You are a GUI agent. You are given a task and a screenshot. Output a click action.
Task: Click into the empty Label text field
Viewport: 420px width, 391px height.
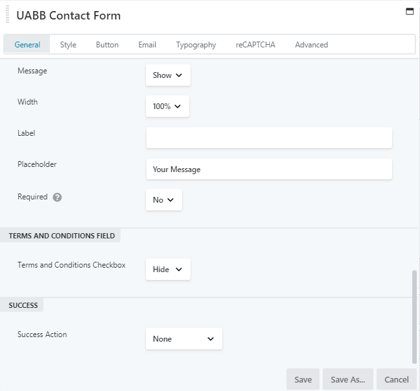(269, 138)
